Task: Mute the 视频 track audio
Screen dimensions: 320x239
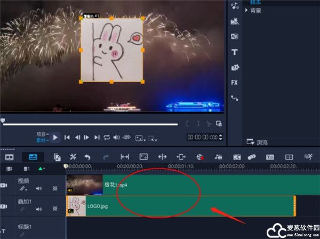Action: click(x=38, y=188)
